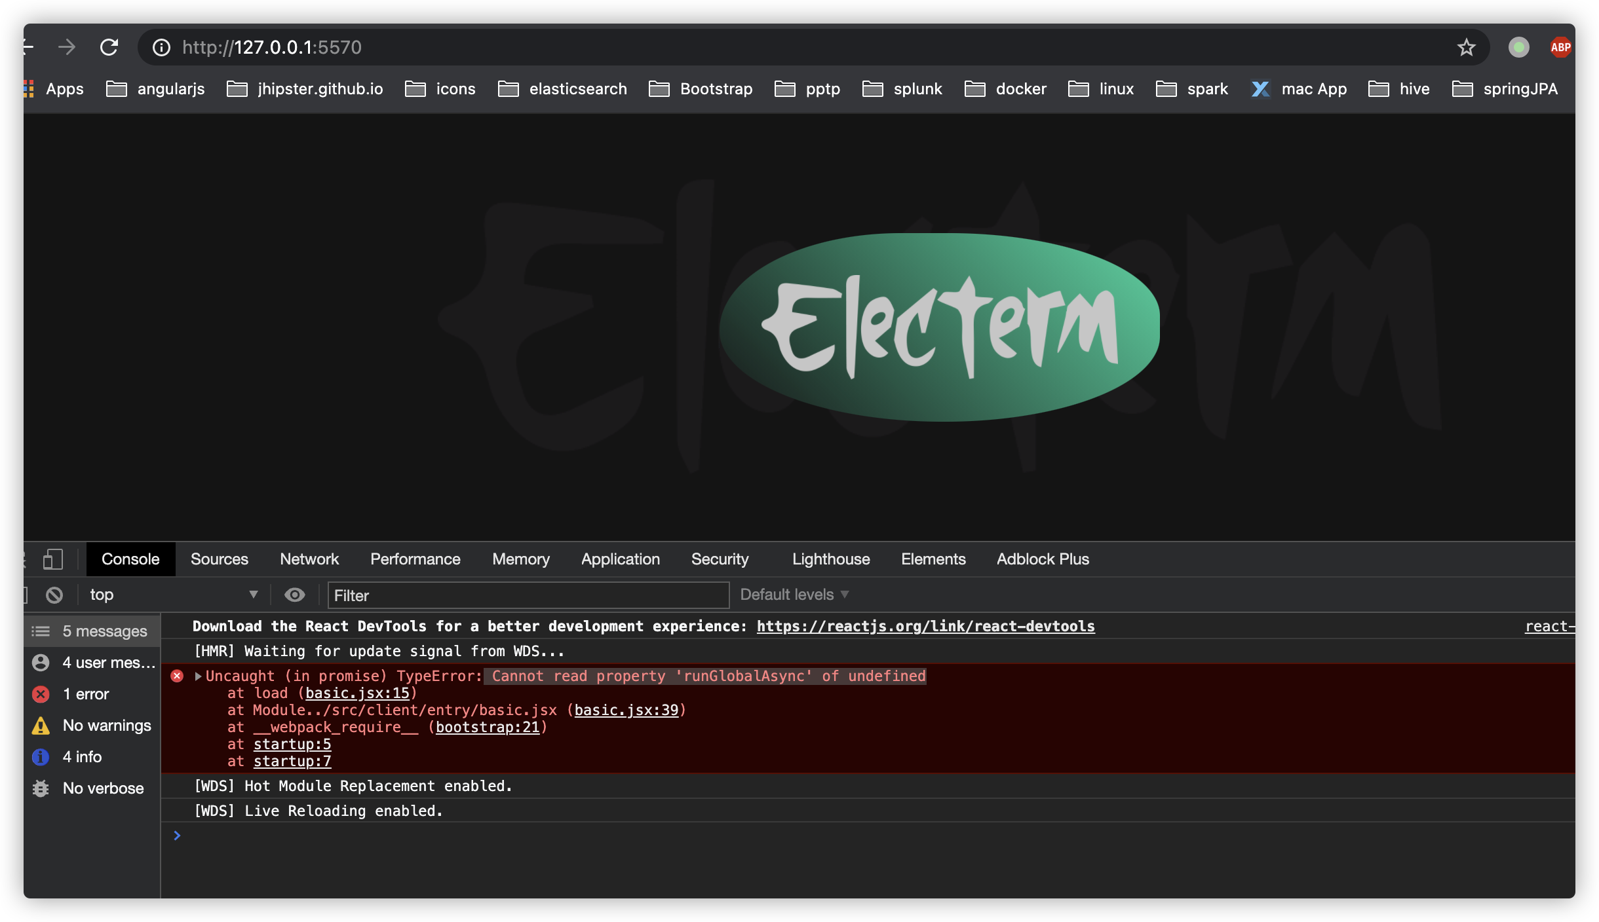Open basic.jsx:15 source link
The width and height of the screenshot is (1599, 922).
pos(357,693)
